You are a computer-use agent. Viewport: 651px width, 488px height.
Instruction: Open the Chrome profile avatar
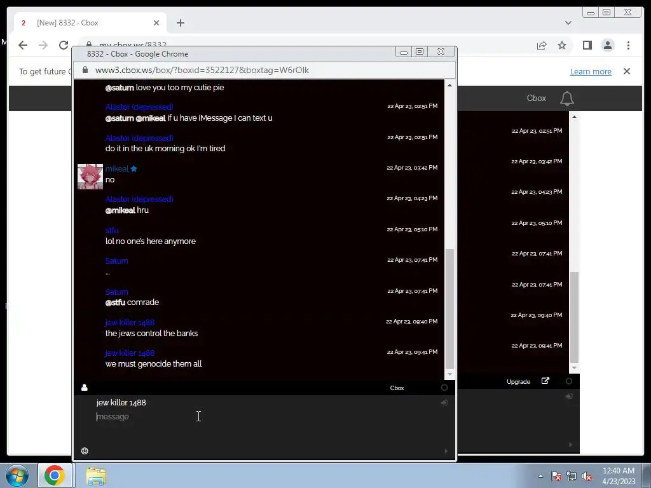(607, 45)
